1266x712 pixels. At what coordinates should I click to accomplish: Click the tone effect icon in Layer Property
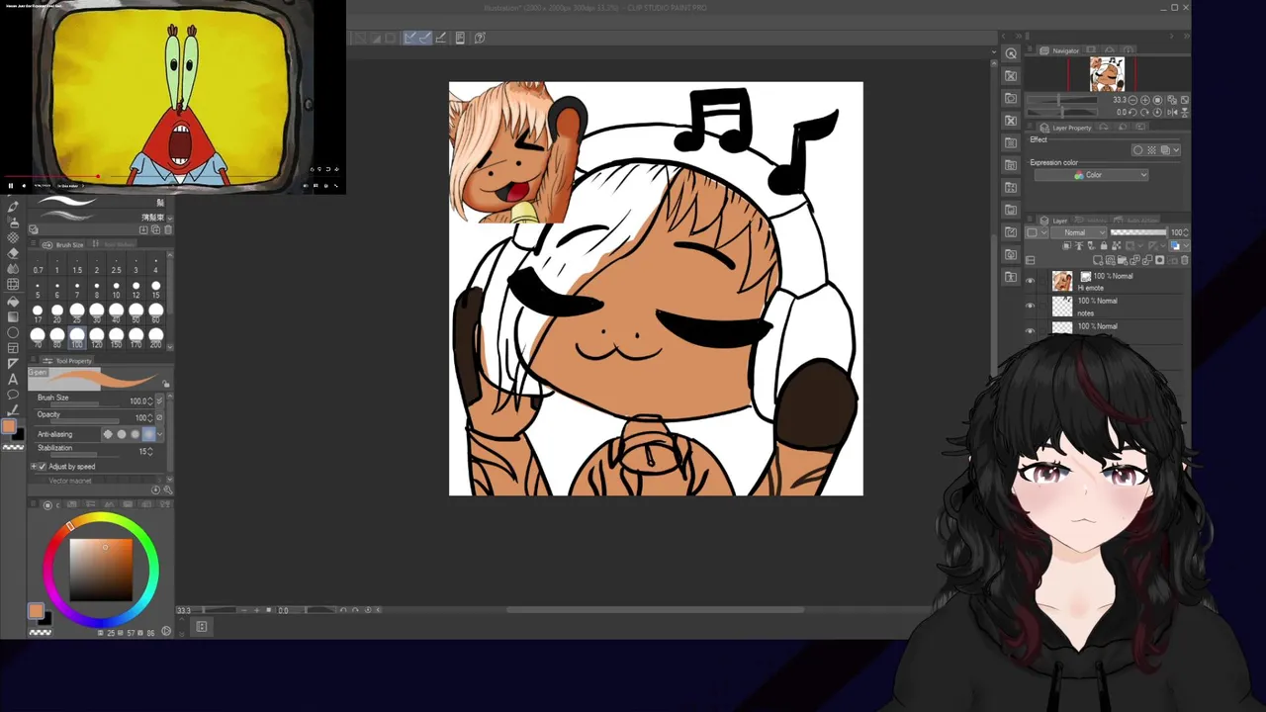click(x=1151, y=150)
